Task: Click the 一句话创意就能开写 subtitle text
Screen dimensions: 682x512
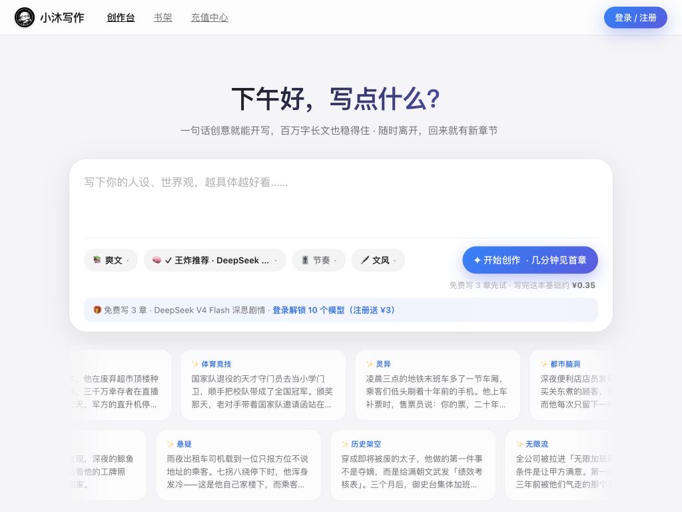Action: coord(339,131)
